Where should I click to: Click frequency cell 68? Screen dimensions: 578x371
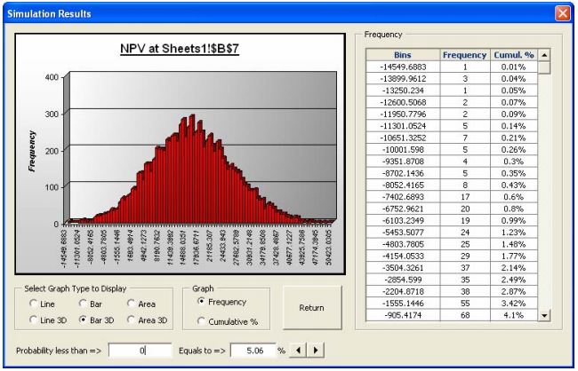click(x=465, y=315)
